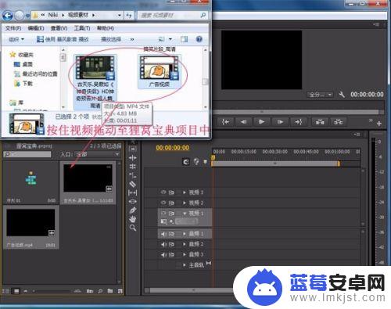Click the Add Marker icon in timeline

(x=205, y=162)
